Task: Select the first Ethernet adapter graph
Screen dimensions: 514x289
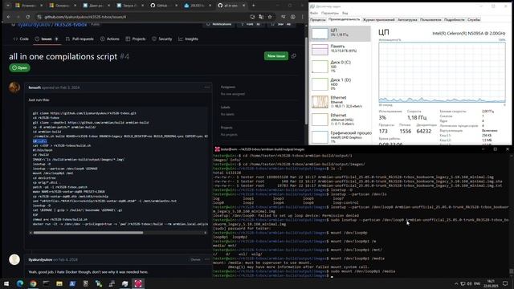Action: tap(320, 102)
